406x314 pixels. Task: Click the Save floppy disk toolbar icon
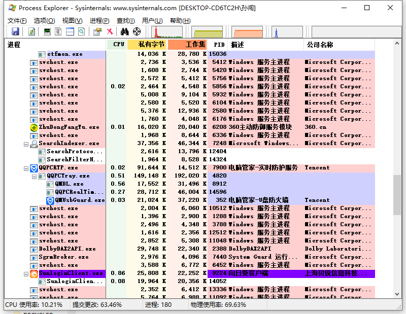[16, 31]
